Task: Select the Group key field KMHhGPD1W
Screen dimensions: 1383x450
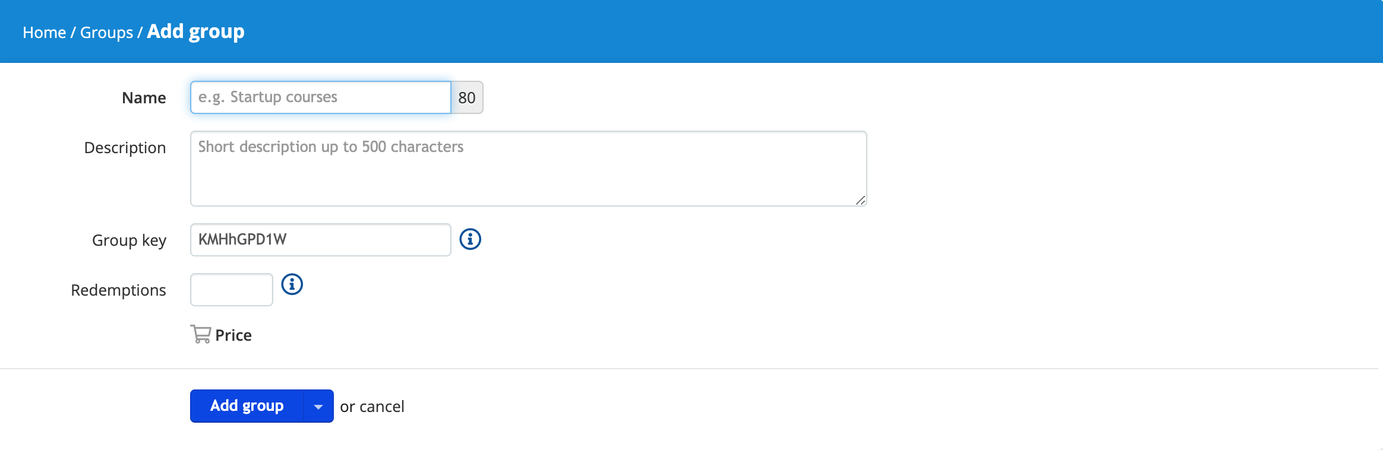Action: click(x=320, y=240)
